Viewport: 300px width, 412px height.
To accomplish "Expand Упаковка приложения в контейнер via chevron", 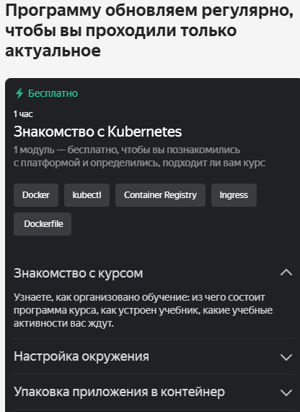I will point(286,392).
